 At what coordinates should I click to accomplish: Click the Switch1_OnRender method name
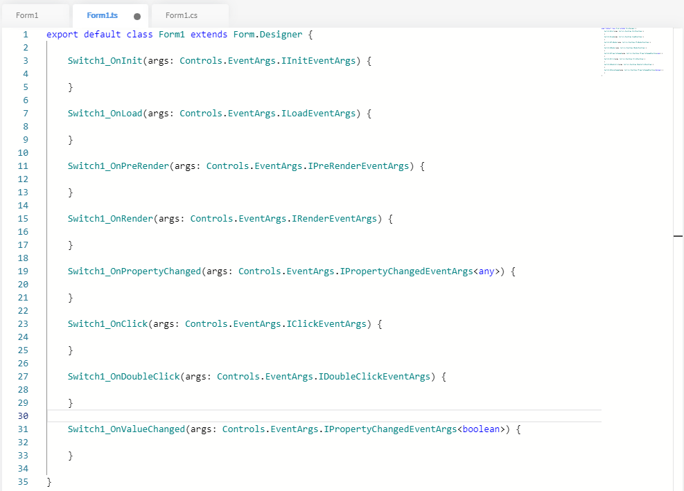tap(110, 219)
